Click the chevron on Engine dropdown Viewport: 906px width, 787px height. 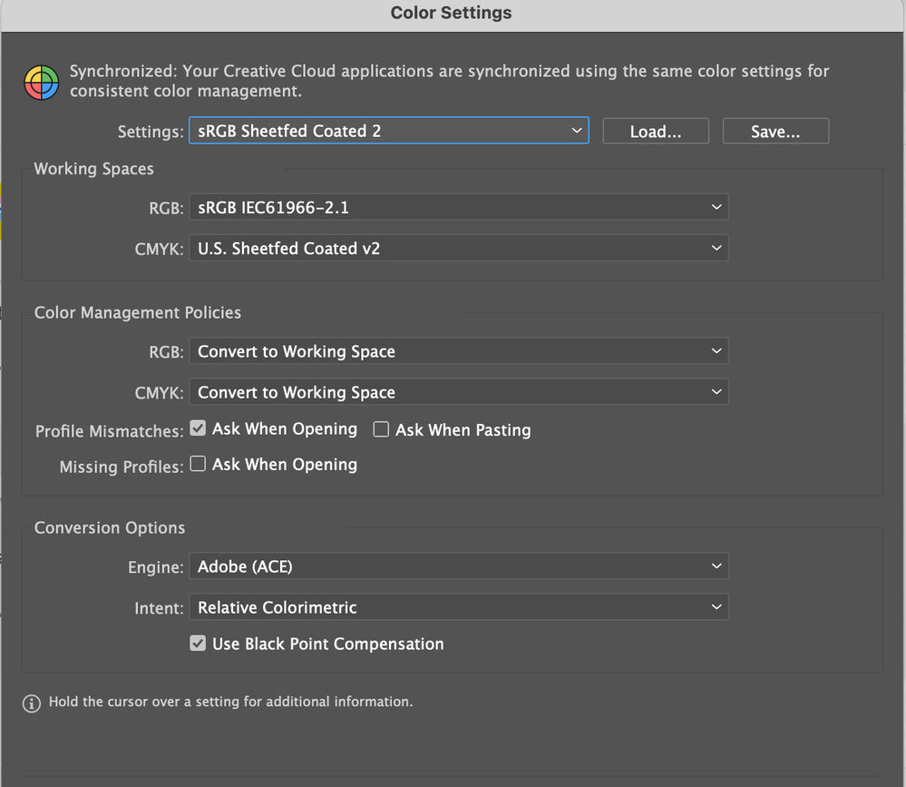pyautogui.click(x=716, y=566)
